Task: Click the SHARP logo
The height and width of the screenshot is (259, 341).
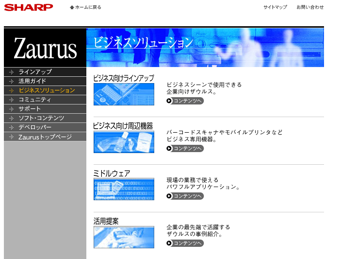Action: [29, 7]
